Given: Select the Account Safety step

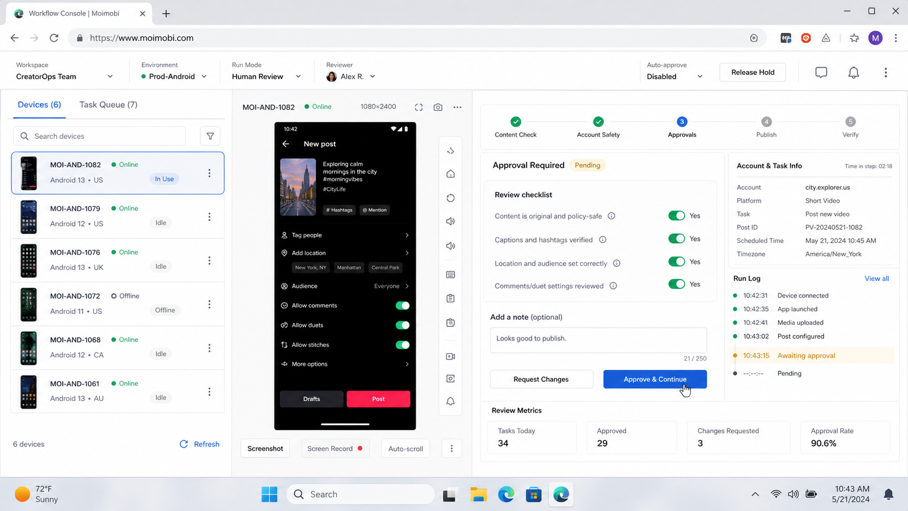Looking at the screenshot, I should tap(598, 128).
